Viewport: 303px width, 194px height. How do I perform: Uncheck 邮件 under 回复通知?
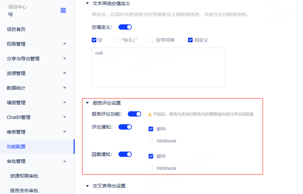point(151,156)
